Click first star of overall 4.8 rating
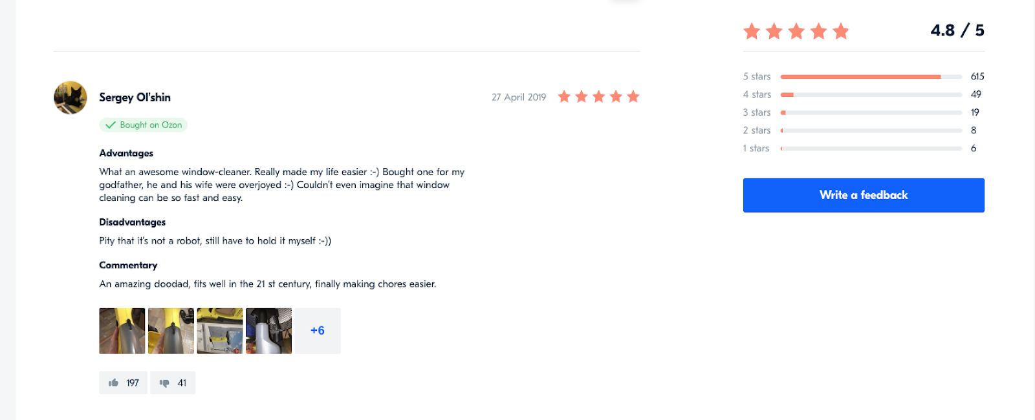The height and width of the screenshot is (420, 1035). click(752, 31)
